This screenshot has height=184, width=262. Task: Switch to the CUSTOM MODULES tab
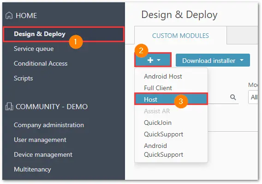[180, 36]
